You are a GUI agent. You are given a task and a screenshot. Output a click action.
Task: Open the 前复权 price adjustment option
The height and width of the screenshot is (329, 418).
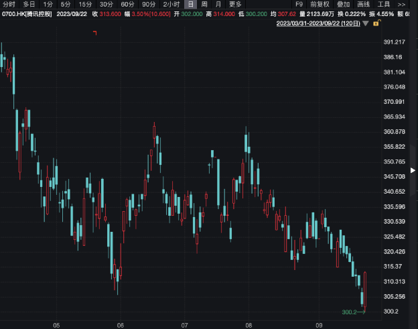coord(320,4)
